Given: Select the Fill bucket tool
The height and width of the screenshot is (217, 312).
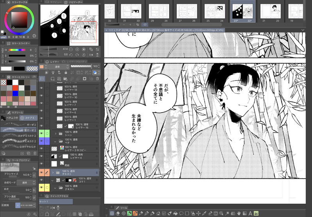Looking at the screenshot, I should click(x=175, y=213).
